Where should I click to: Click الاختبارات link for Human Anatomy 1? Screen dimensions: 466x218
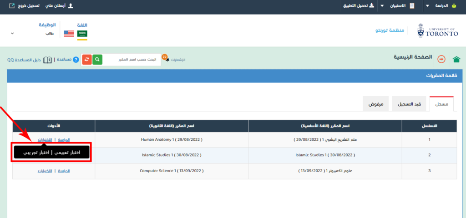pyautogui.click(x=45, y=139)
